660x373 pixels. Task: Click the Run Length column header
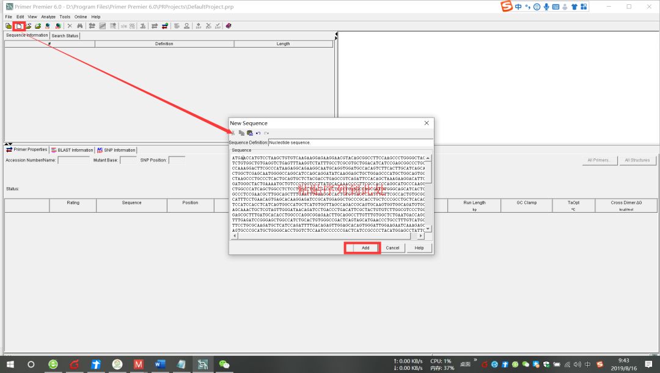[x=474, y=205]
